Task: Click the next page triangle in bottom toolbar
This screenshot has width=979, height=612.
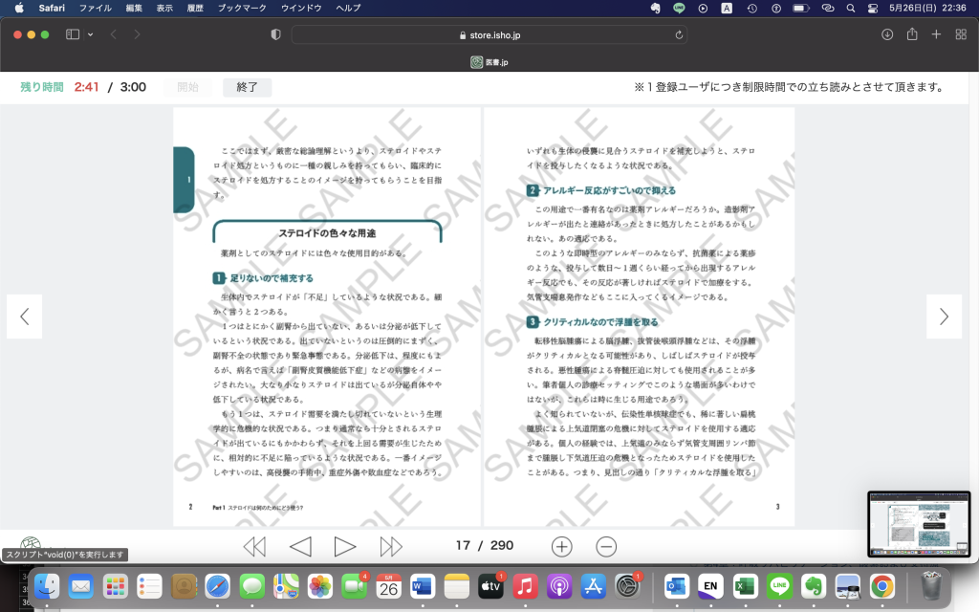Action: [345, 546]
